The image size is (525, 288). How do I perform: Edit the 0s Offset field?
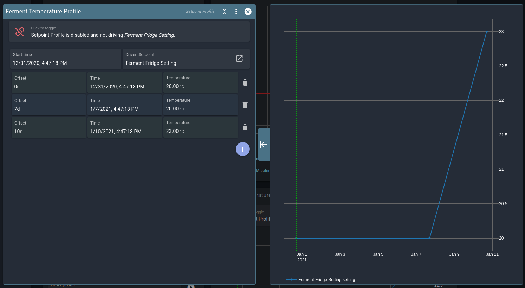click(x=49, y=82)
